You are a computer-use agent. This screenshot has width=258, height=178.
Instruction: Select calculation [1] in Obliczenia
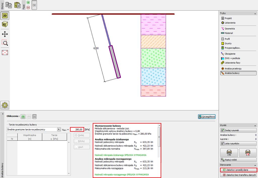point(34,117)
